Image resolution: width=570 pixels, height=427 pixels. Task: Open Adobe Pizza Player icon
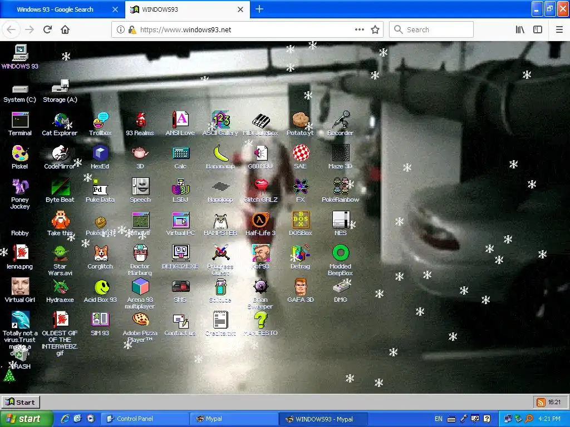point(140,327)
